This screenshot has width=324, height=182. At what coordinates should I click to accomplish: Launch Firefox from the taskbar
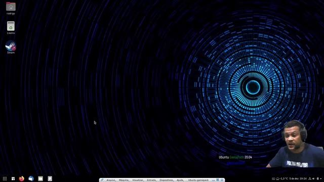tap(21, 178)
